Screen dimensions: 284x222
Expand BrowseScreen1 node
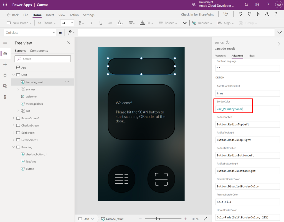(14, 118)
